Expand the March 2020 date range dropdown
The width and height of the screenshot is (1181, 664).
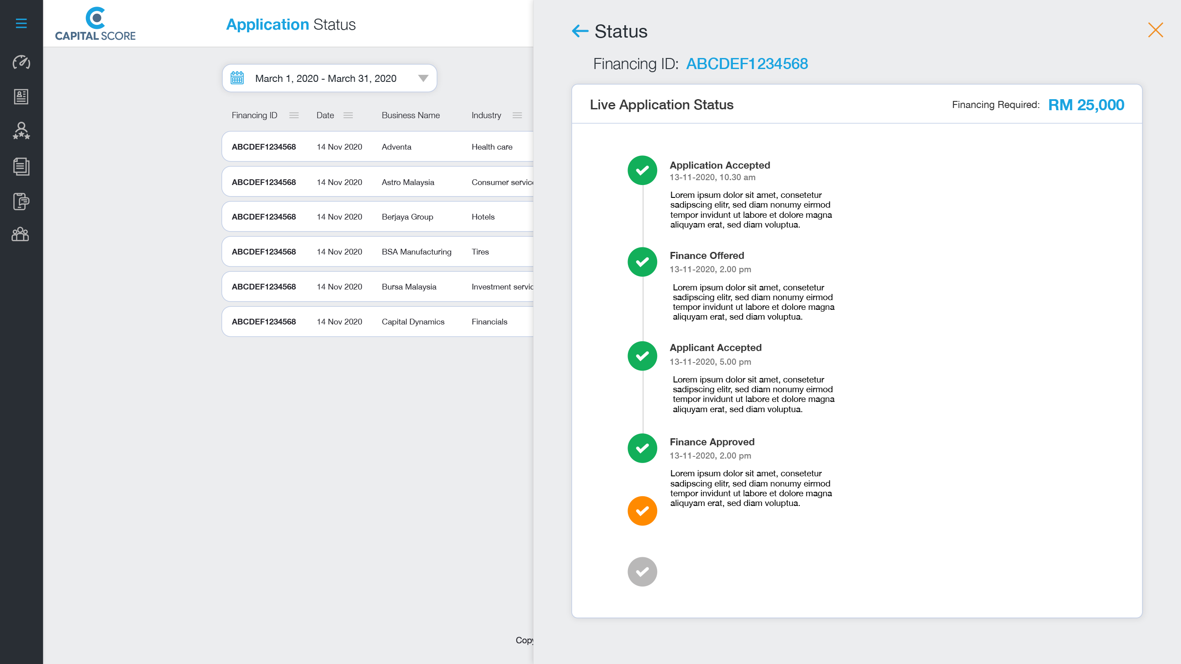(x=423, y=78)
